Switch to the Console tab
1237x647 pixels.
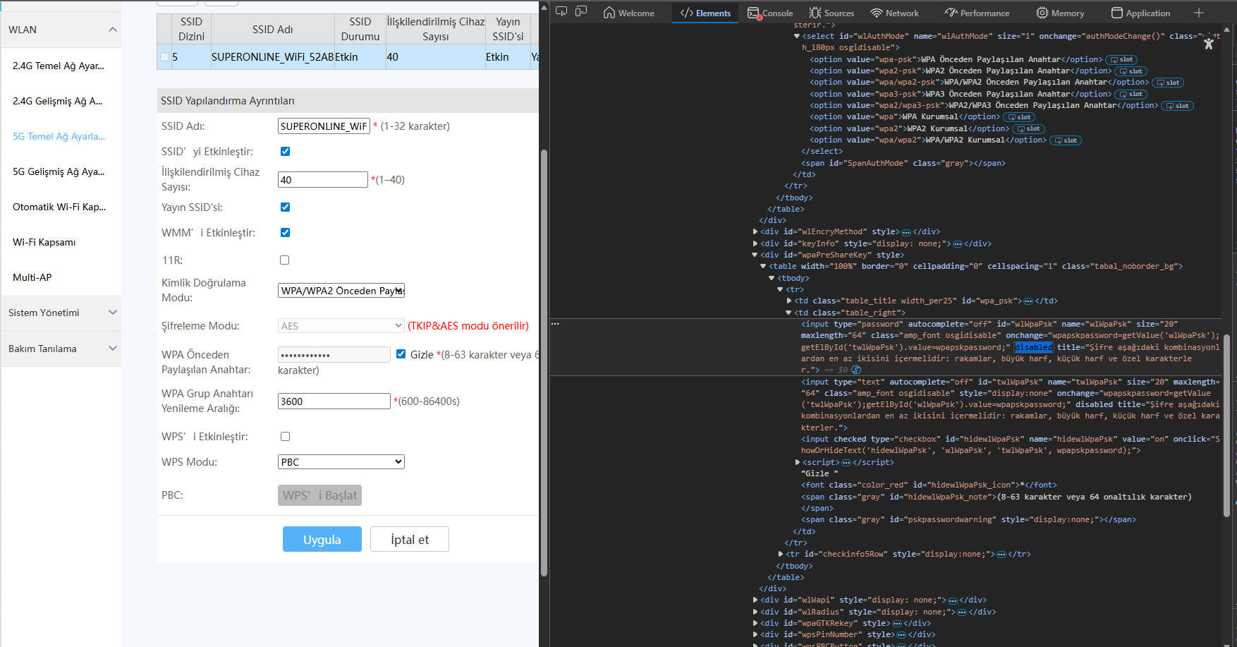coord(770,13)
